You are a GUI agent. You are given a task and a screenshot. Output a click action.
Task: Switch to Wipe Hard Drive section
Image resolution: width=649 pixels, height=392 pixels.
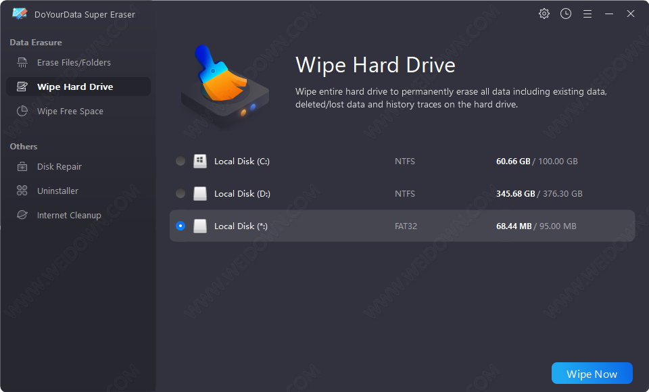click(x=78, y=87)
